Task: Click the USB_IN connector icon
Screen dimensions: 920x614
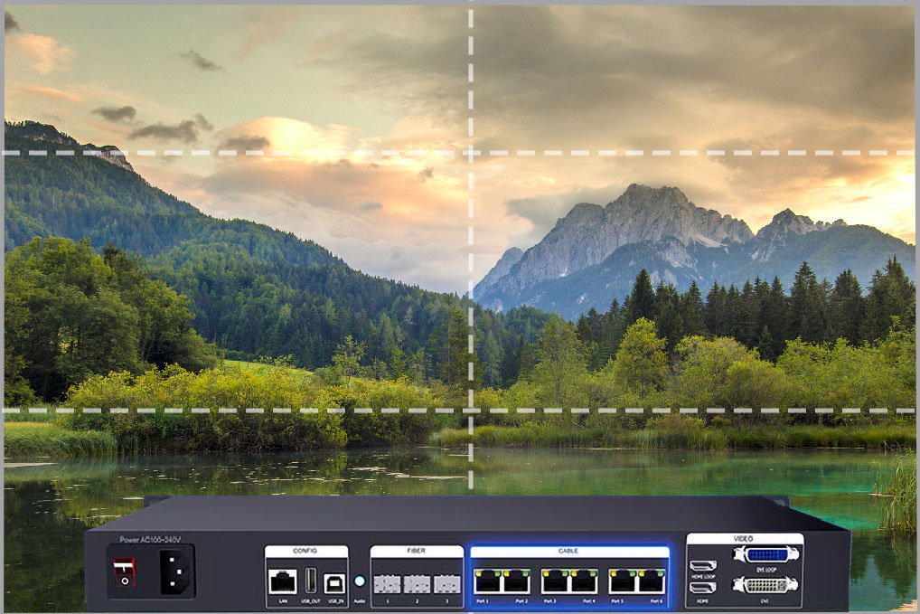Action: tap(333, 582)
